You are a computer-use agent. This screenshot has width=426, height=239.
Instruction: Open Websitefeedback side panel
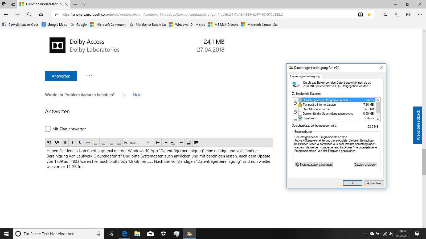click(417, 125)
